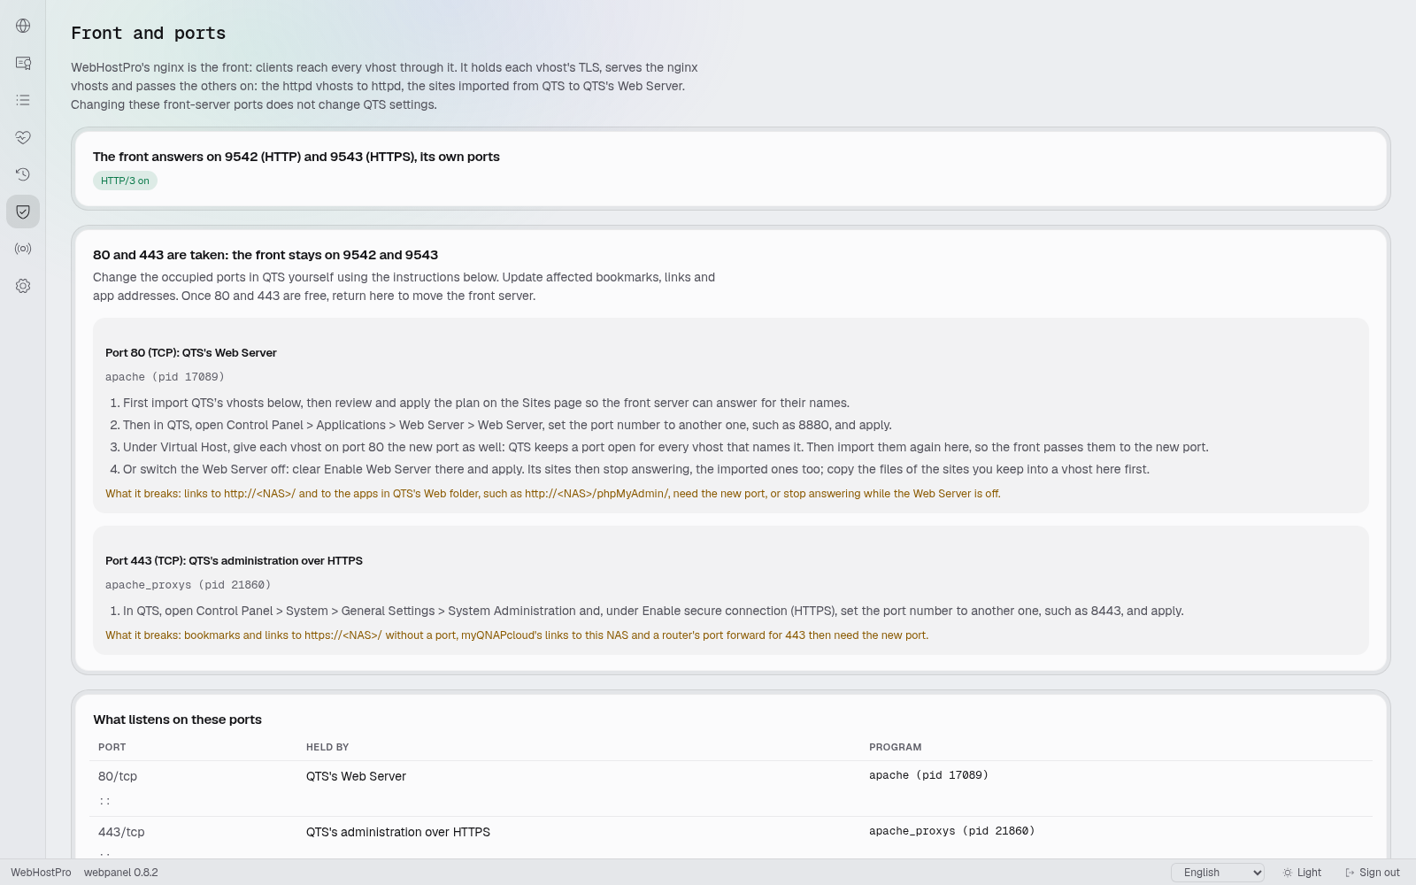Open the globe sites icon in sidebar
Image resolution: width=1416 pixels, height=885 pixels.
(x=23, y=26)
